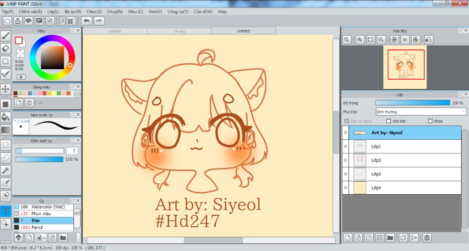The height and width of the screenshot is (251, 469).
Task: Open brush folder icon in Cọ panel
Action: click(63, 238)
